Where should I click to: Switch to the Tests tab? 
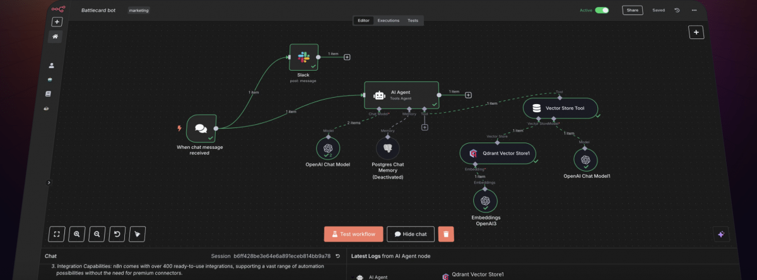pyautogui.click(x=413, y=21)
